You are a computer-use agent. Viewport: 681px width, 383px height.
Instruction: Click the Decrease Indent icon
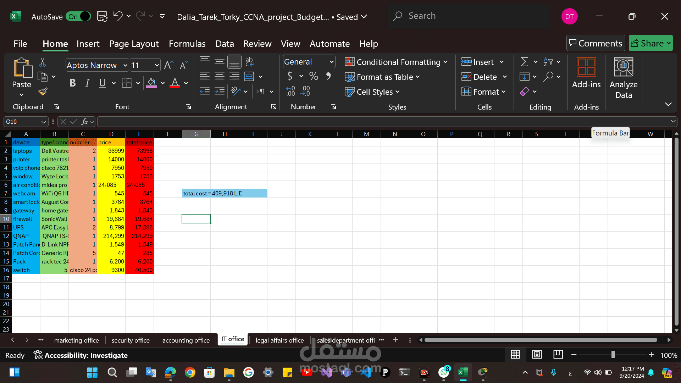(x=205, y=91)
